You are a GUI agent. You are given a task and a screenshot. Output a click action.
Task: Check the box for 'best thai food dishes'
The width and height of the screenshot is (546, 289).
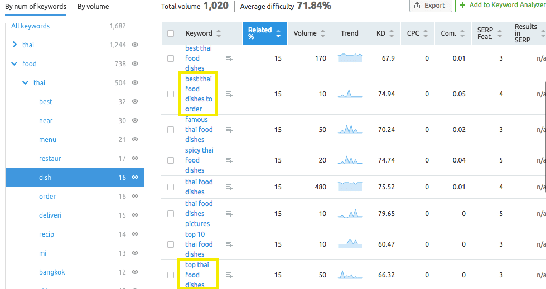171,58
